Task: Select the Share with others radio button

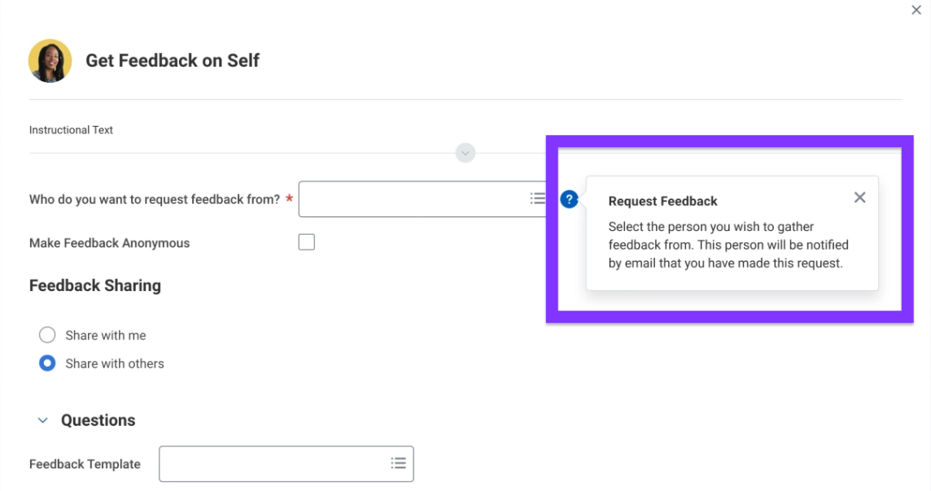Action: (x=48, y=363)
